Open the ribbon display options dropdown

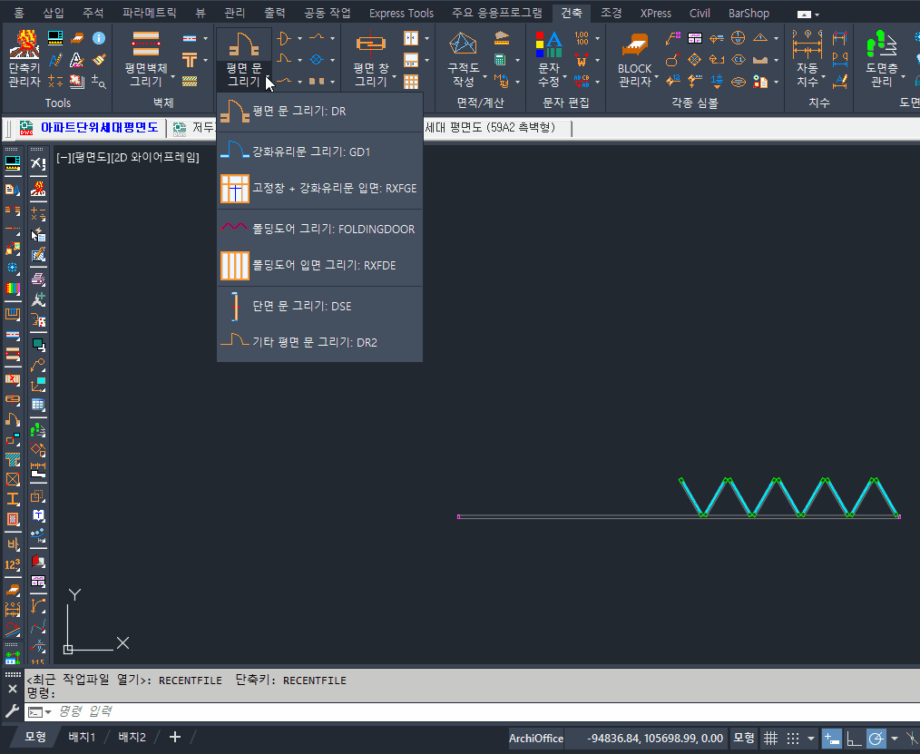tap(807, 14)
